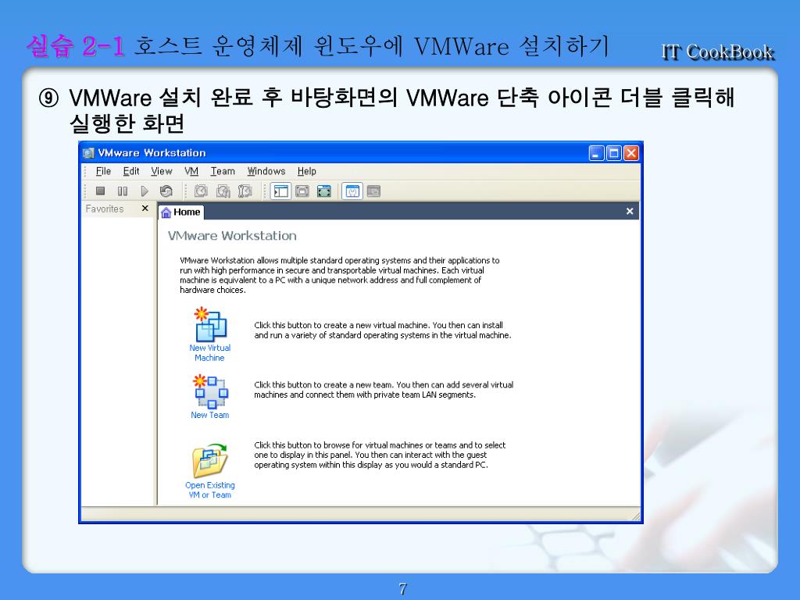Click the Power On play toolbar icon
Viewport: 800px width, 600px height.
(x=145, y=191)
